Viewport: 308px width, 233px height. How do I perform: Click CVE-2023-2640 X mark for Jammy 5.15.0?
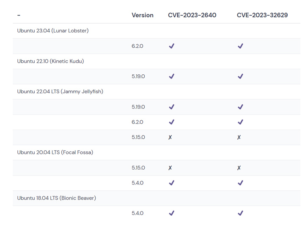pos(170,137)
